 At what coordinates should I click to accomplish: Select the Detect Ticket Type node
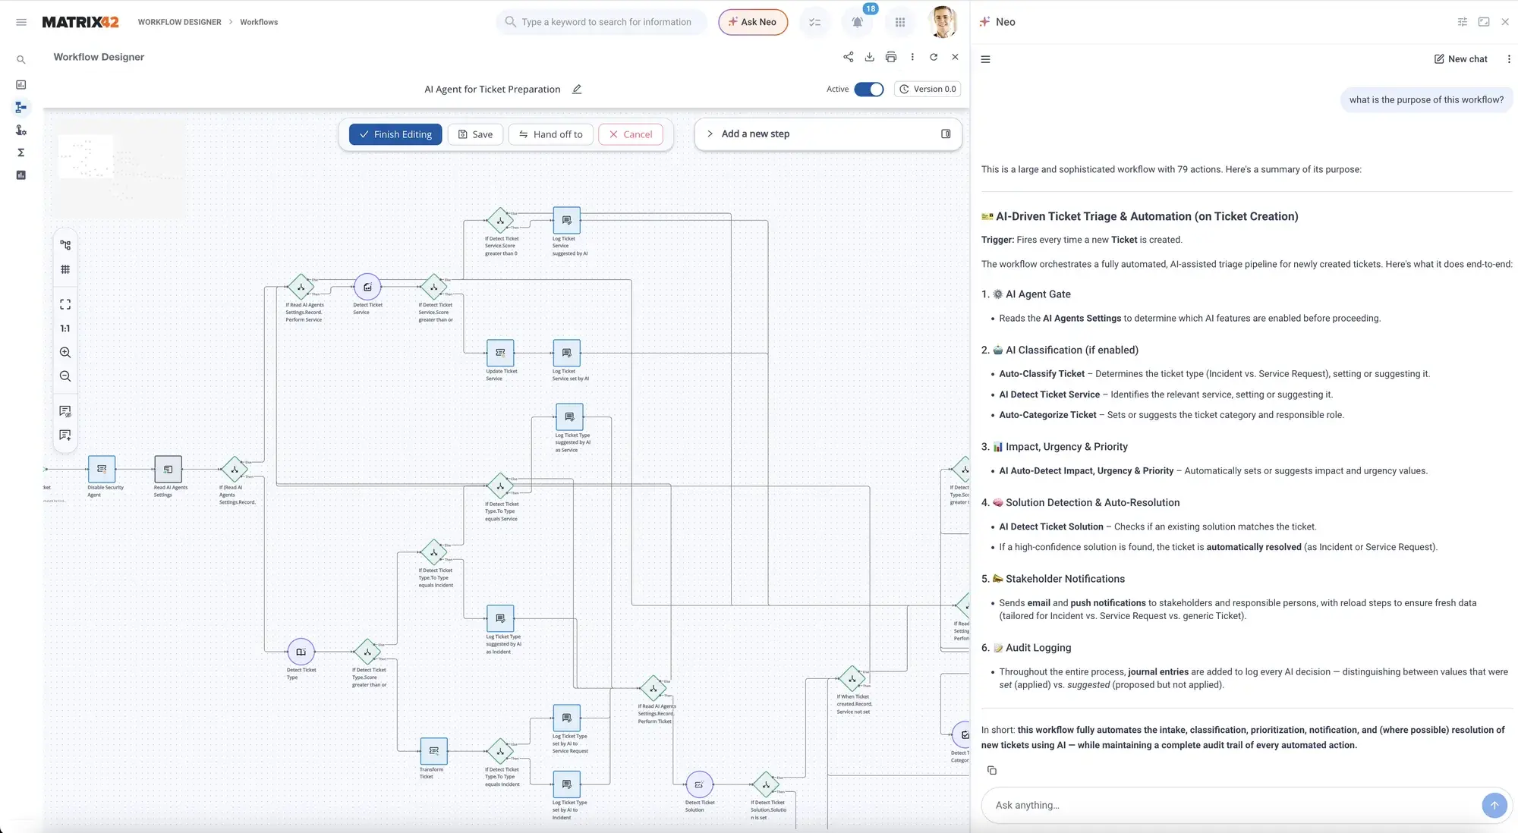click(x=301, y=652)
